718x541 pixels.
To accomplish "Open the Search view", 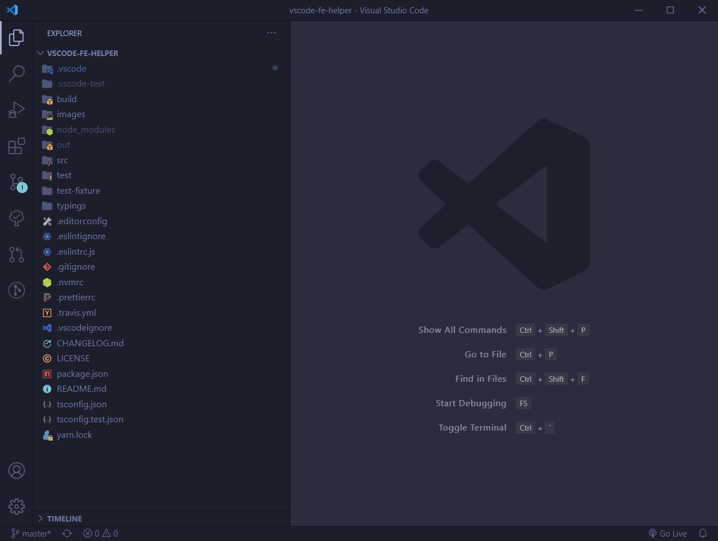I will (x=17, y=73).
